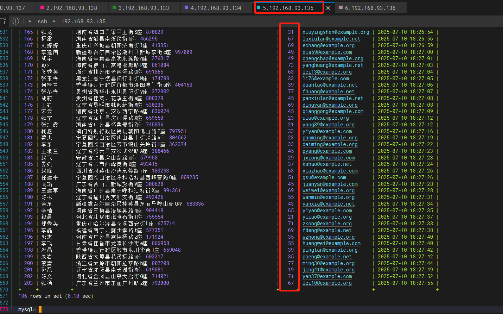
Task: Open yan37@example.com email link
Action: pyautogui.click(x=327, y=276)
